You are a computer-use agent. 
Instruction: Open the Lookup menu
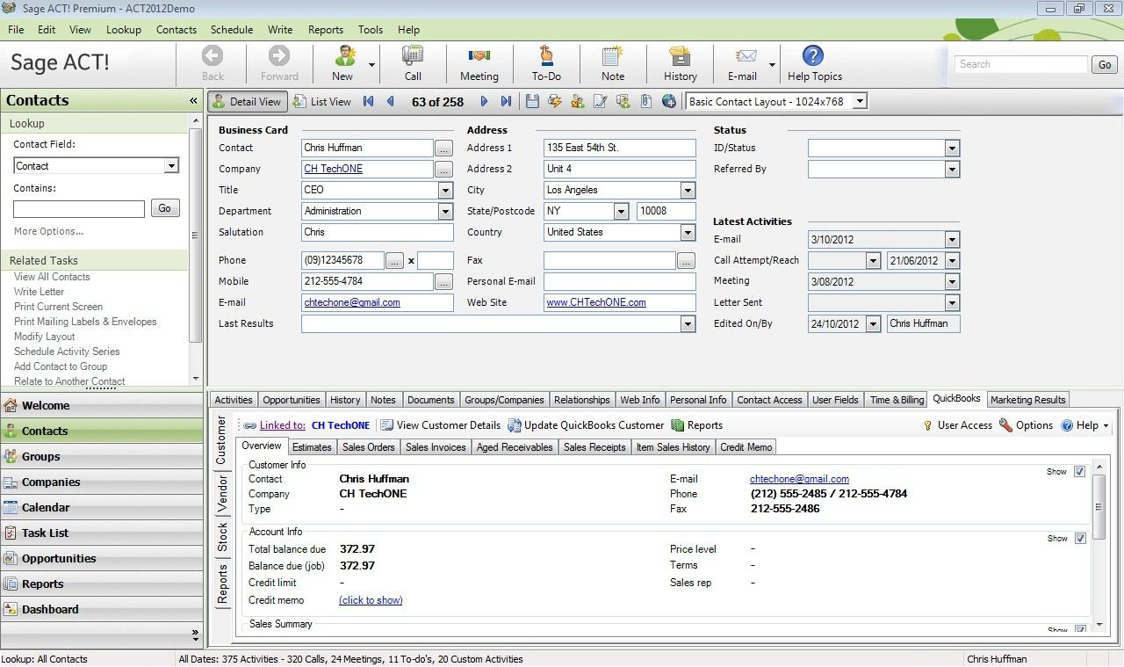[124, 29]
